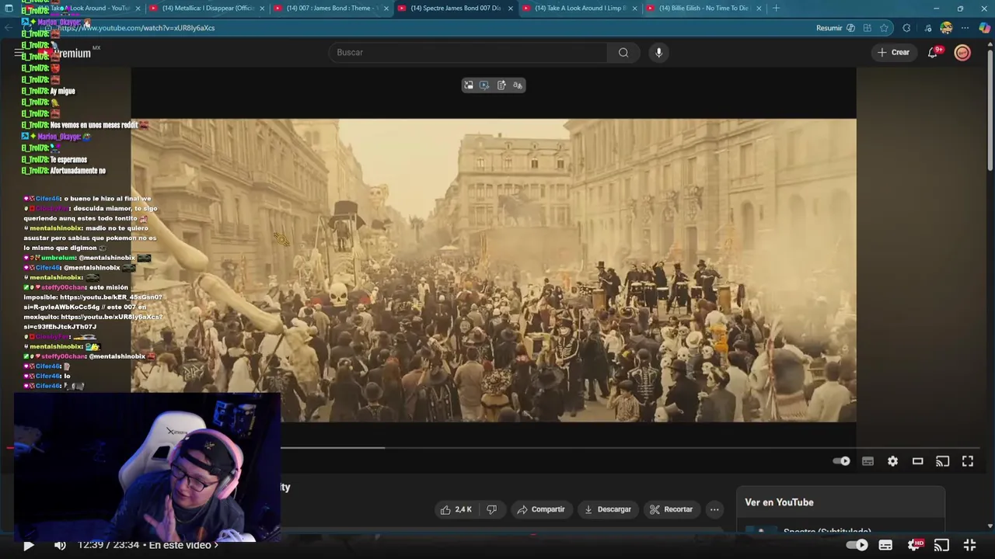Like the video showing 2,4 K likes
The image size is (995, 559).
pyautogui.click(x=456, y=509)
